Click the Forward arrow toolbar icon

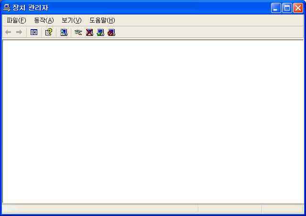coord(19,32)
